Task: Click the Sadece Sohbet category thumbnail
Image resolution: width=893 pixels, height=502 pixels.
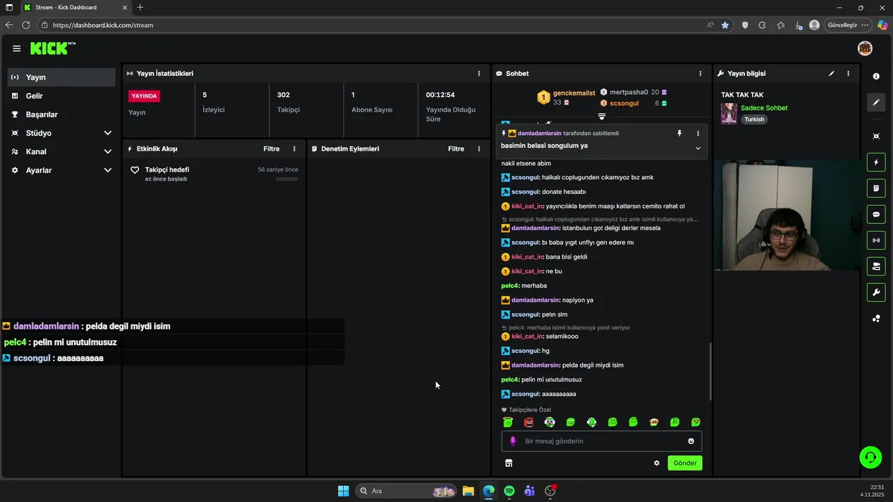Action: [729, 114]
